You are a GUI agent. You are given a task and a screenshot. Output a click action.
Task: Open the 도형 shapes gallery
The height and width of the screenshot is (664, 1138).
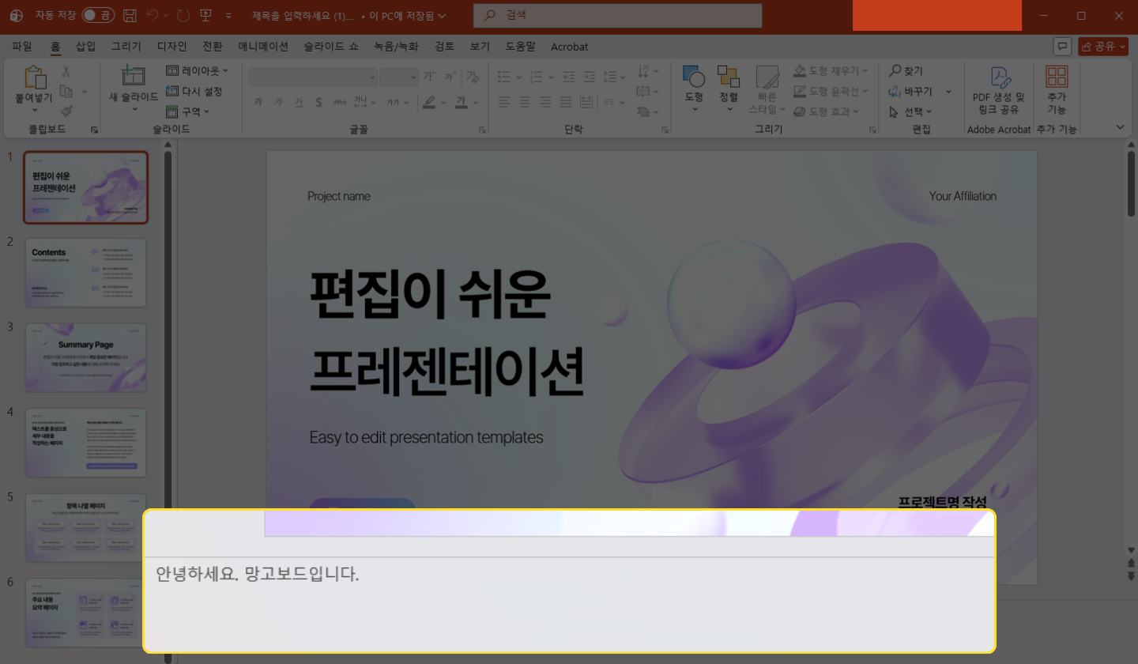coord(694,77)
